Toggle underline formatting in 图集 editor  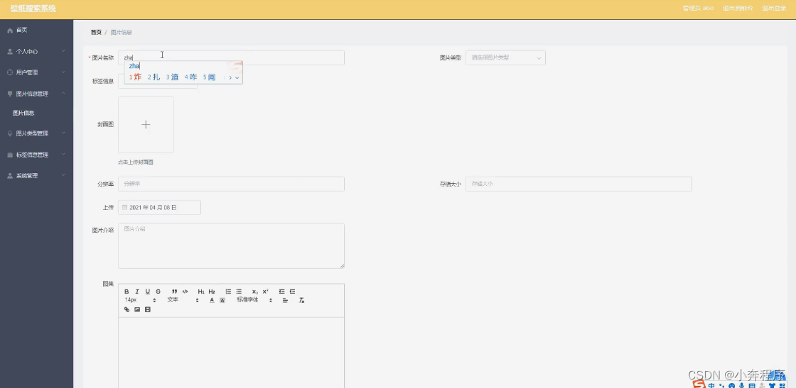click(148, 292)
